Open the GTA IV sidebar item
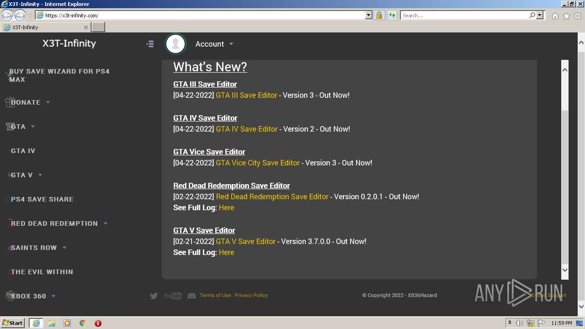The image size is (585, 329). [x=23, y=151]
